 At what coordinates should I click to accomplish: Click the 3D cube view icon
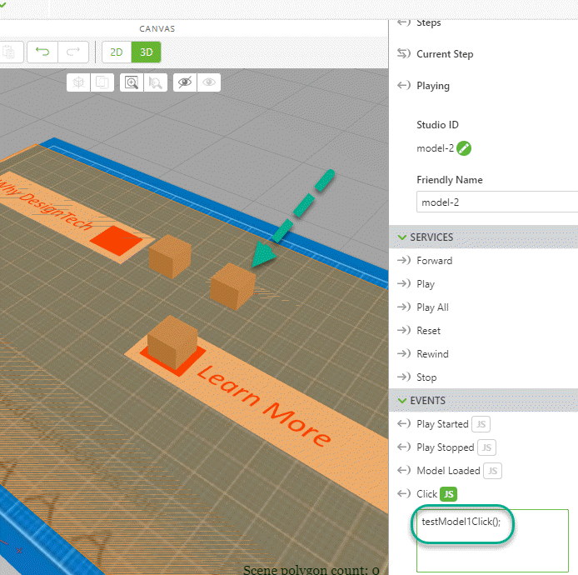(x=78, y=82)
